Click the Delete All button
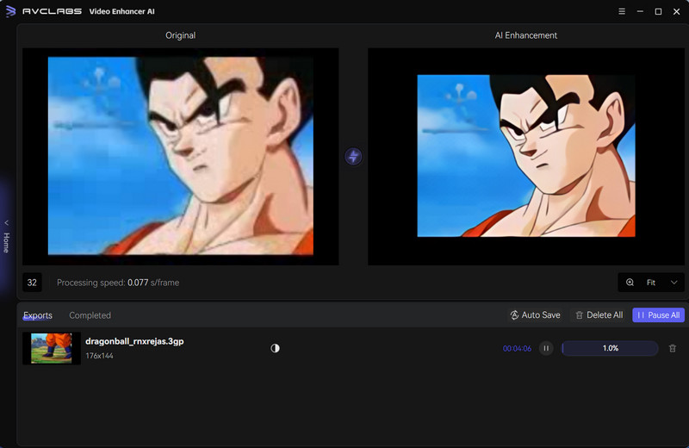Viewport: 689px width, 448px height. pyautogui.click(x=599, y=314)
